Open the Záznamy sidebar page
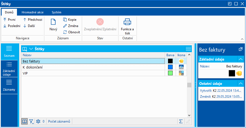 pyautogui.click(x=9, y=85)
